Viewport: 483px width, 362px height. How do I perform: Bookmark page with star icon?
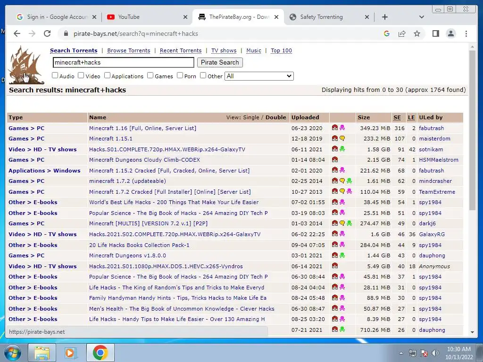coord(417,33)
